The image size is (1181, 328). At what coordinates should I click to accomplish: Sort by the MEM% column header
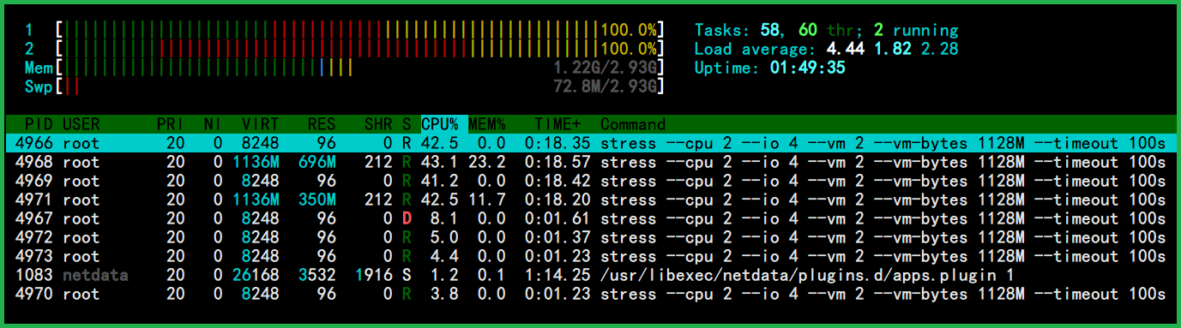pos(487,124)
